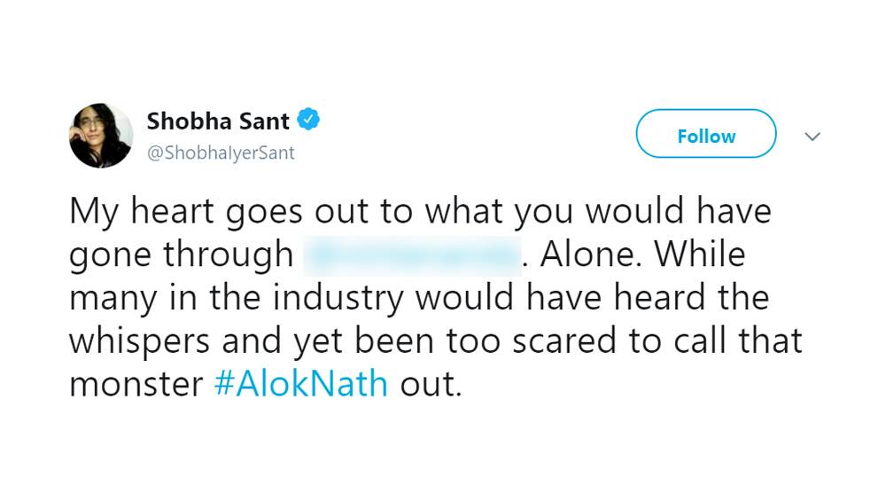Click the Shobha Sant display name
The width and height of the screenshot is (886, 501).
218,121
